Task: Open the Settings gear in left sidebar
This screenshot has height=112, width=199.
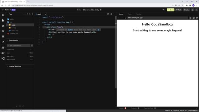Action: point(3,31)
